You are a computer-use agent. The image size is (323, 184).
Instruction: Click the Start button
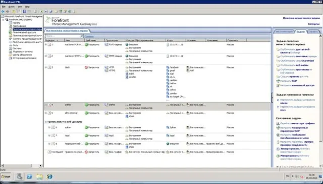[x=6, y=176]
